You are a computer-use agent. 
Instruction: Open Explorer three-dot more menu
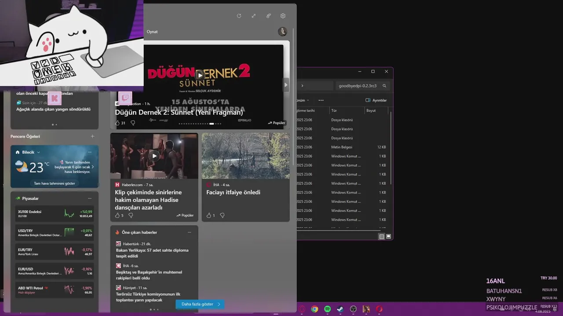[x=321, y=100]
